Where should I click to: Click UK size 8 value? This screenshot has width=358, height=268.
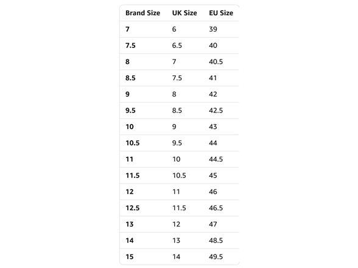pyautogui.click(x=174, y=94)
